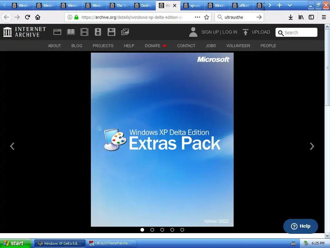Click the browser forward arrow
330x248 pixels.
(x=17, y=17)
